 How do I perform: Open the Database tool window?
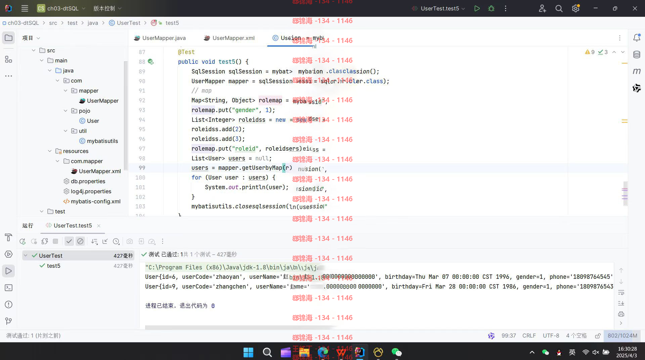tap(637, 54)
